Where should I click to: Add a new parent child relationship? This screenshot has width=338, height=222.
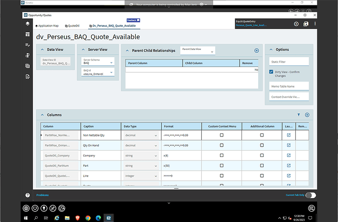(257, 50)
